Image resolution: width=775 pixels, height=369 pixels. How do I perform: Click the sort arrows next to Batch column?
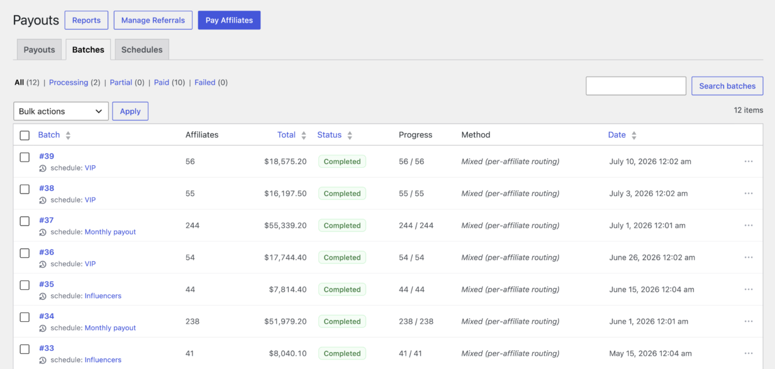[68, 135]
